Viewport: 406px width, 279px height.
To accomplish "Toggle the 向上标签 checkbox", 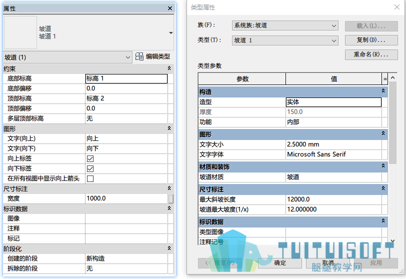I will click(x=90, y=158).
